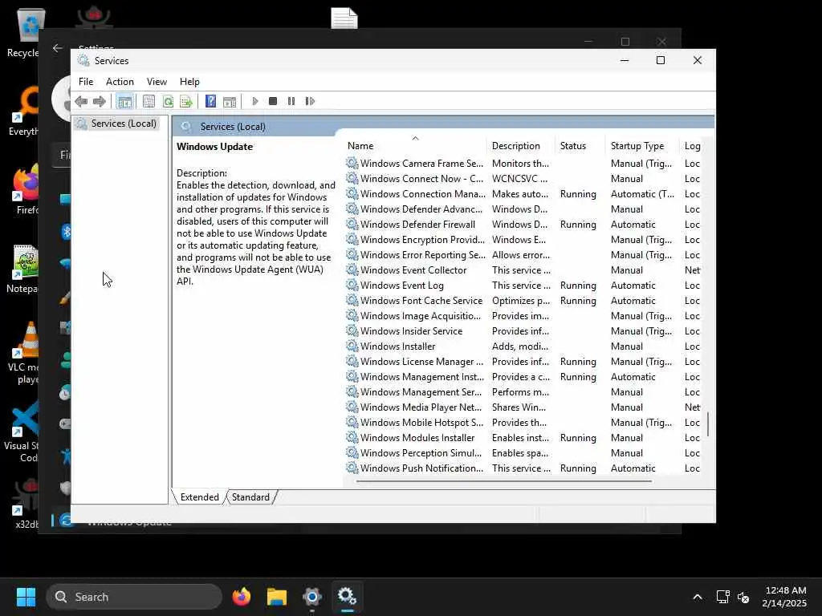Open Settings gear on the taskbar

click(x=312, y=597)
